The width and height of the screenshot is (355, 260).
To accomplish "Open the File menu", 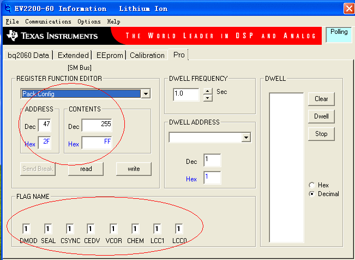I will (12, 21).
